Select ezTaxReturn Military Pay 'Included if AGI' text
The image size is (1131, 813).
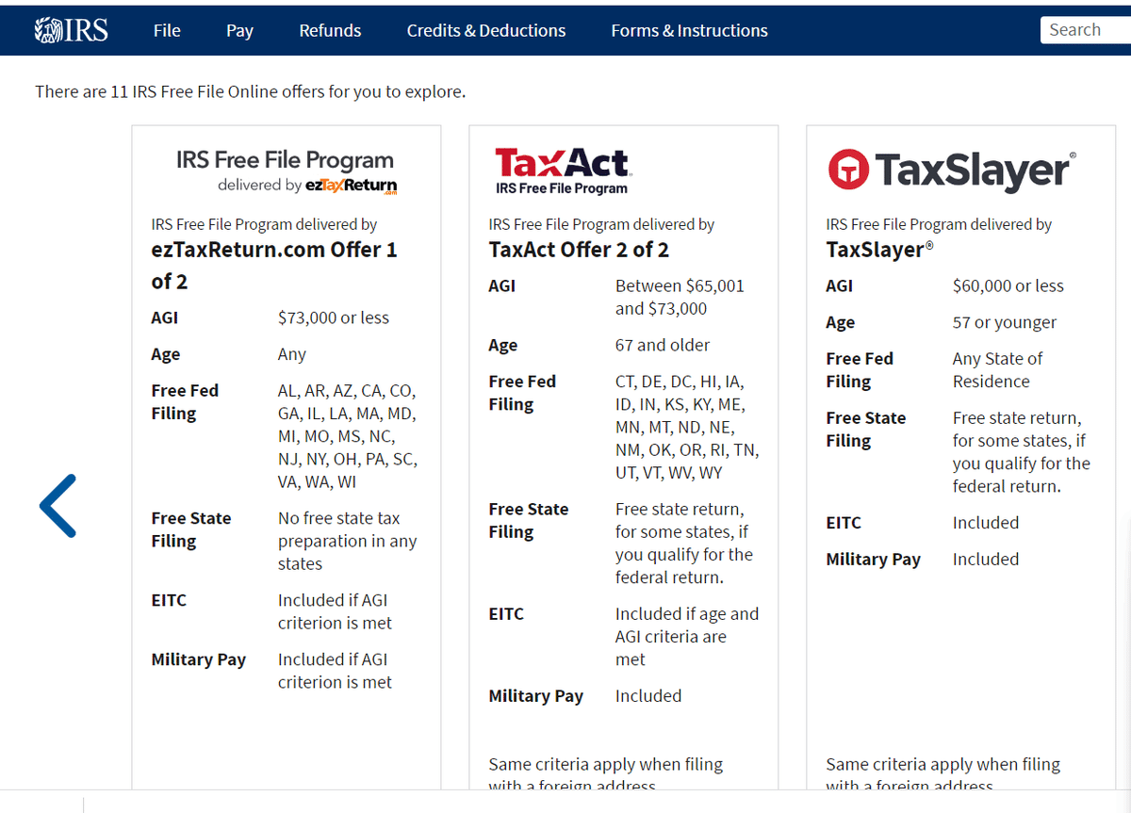coord(335,671)
